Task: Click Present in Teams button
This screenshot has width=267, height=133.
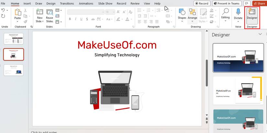Action: [x=227, y=4]
